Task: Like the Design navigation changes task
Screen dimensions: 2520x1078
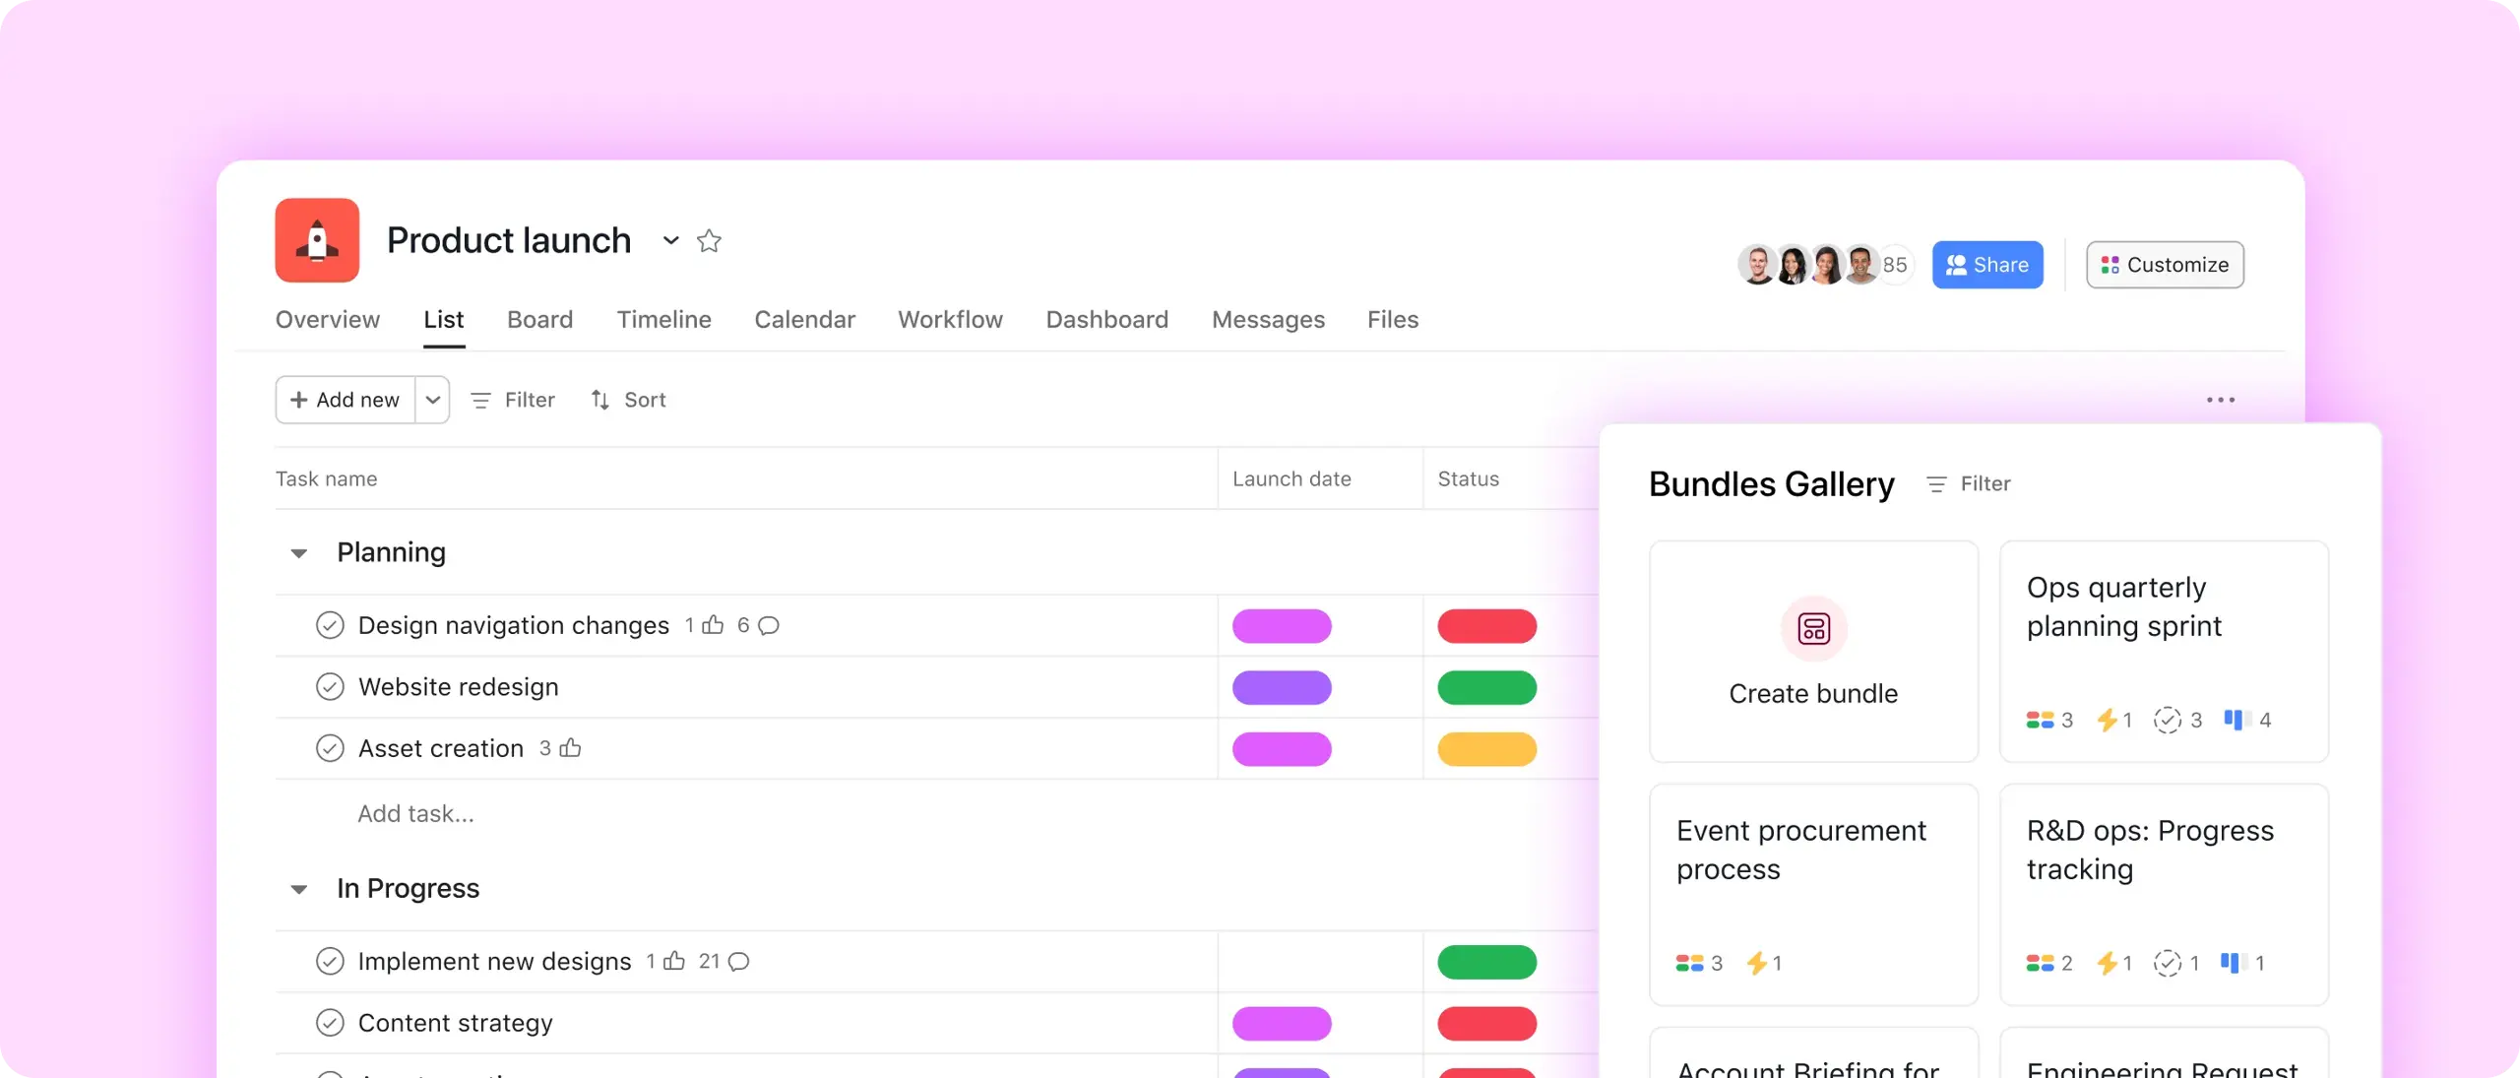Action: (x=714, y=625)
